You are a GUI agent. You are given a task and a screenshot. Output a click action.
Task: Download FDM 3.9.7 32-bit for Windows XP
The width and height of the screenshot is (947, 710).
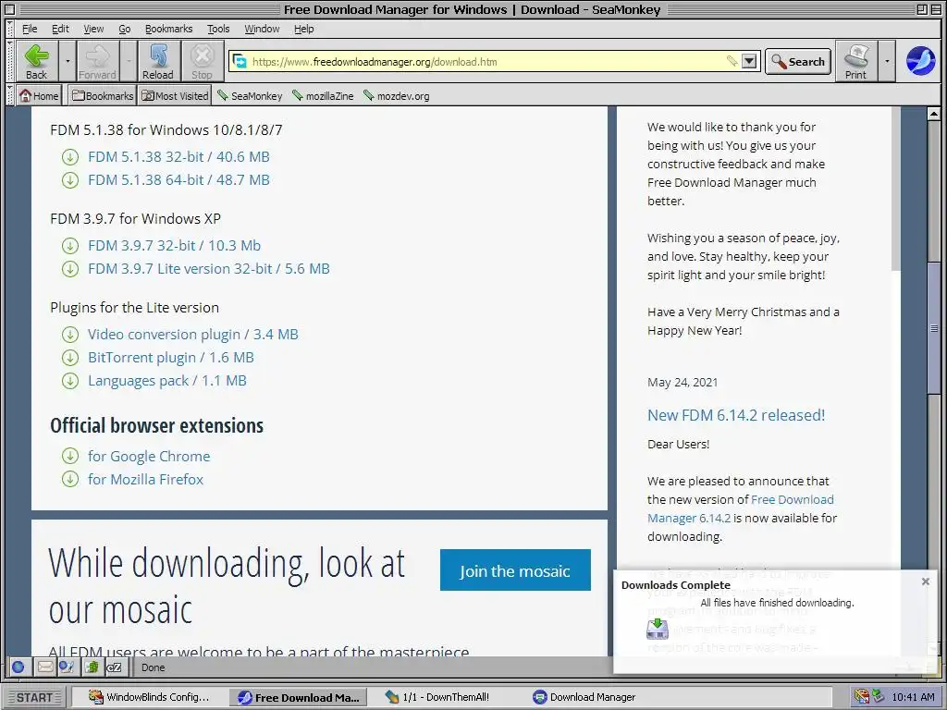click(x=174, y=246)
